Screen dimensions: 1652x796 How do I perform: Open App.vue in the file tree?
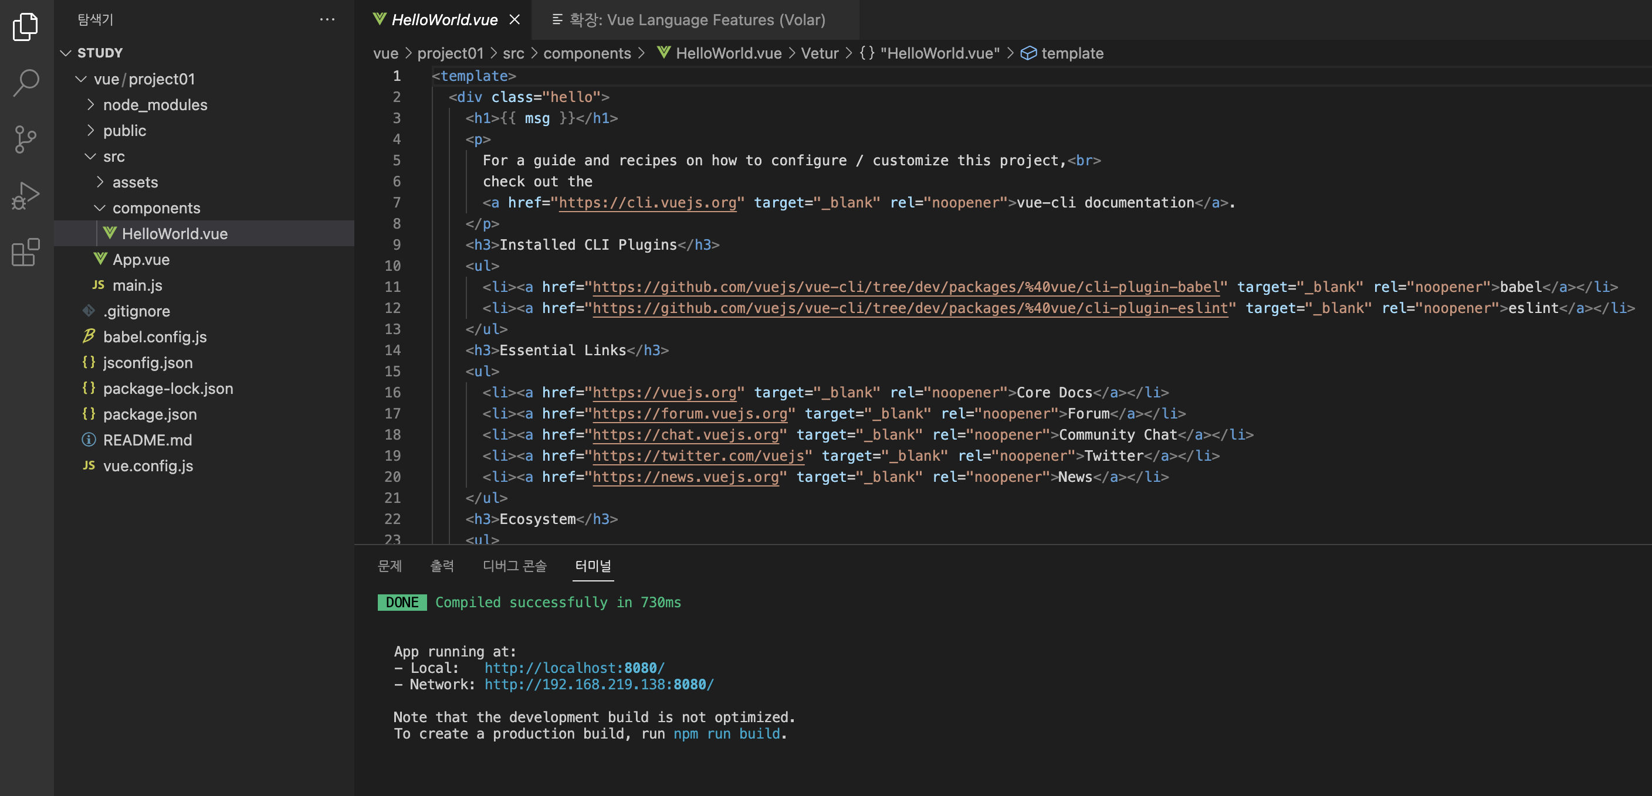tap(141, 260)
